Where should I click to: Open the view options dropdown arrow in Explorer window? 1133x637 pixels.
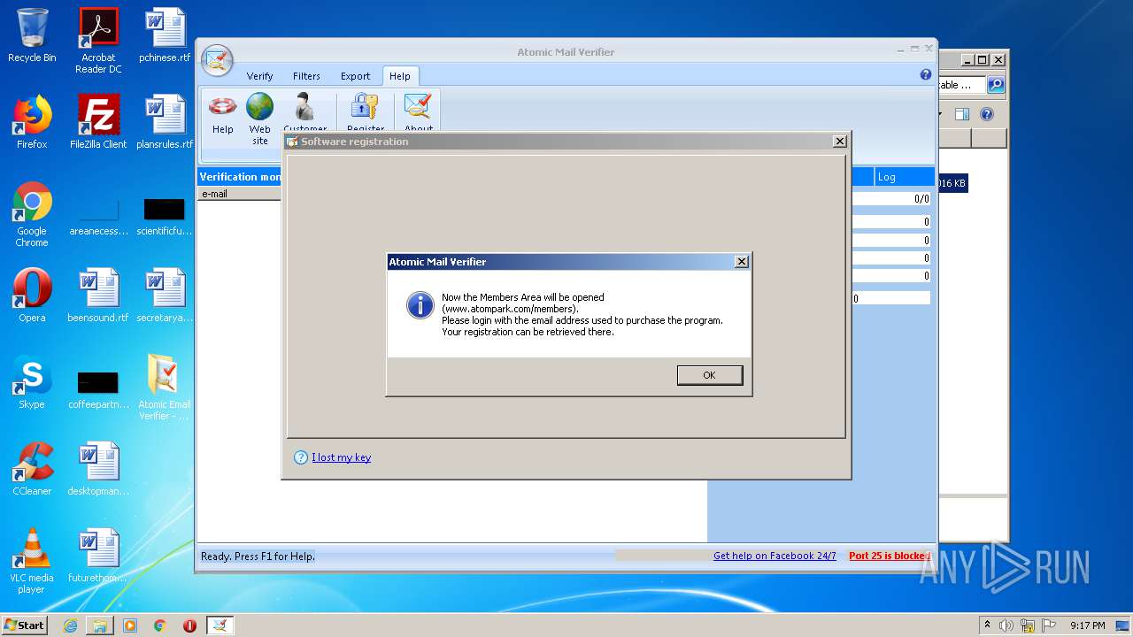tap(939, 114)
